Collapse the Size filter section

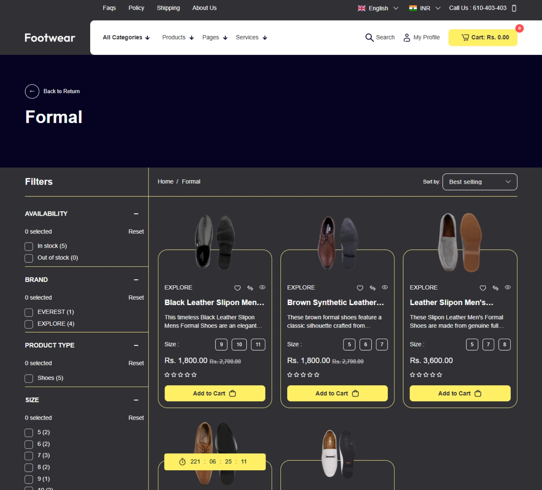click(x=136, y=400)
